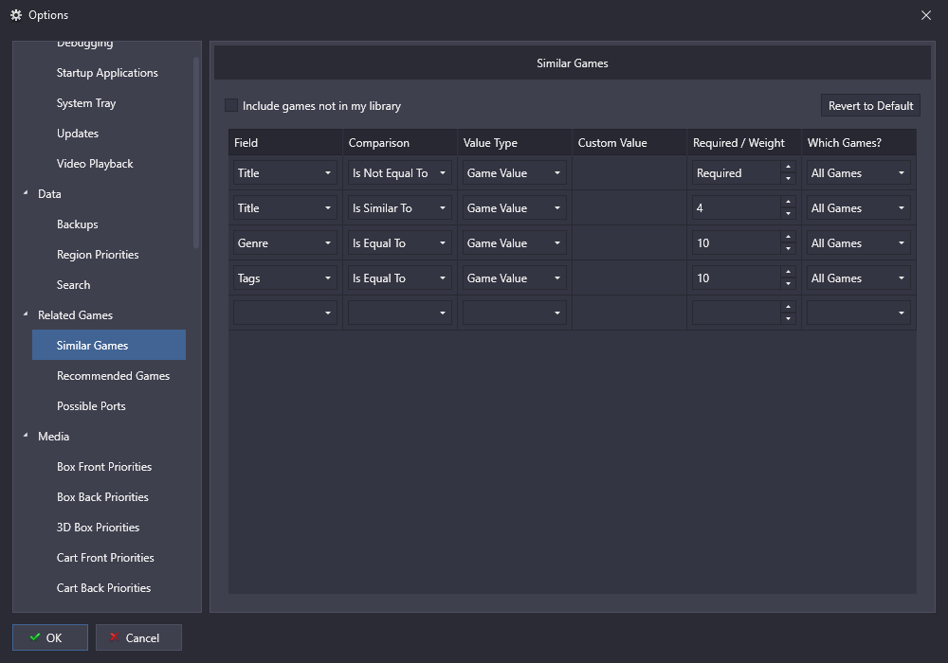Close the Options dialog
Viewport: 948px width, 663px height.
pos(925,15)
